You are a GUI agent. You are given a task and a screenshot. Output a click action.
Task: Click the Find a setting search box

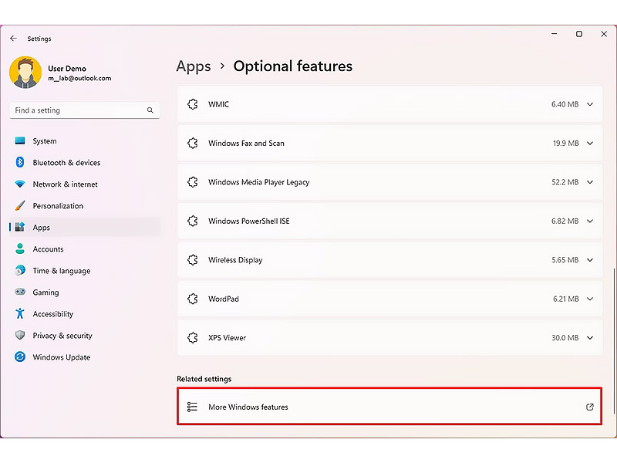[x=85, y=110]
